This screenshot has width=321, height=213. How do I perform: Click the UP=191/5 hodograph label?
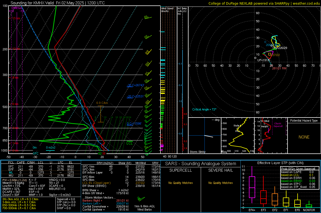(264, 60)
